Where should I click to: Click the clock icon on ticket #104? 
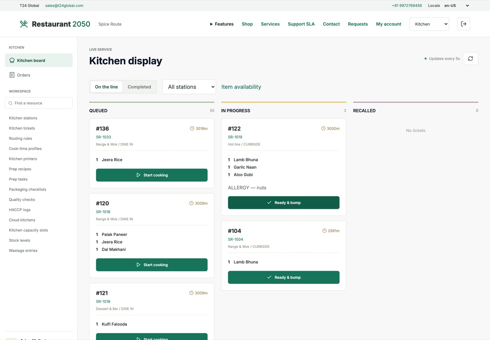click(x=324, y=231)
